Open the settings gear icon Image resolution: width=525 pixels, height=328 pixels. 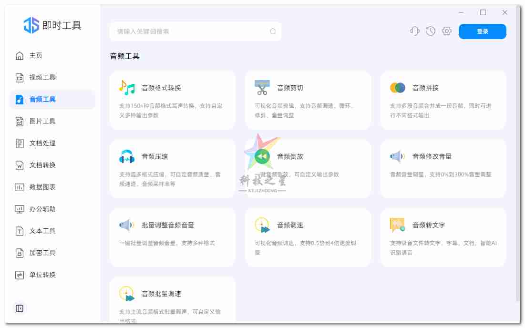coord(446,31)
